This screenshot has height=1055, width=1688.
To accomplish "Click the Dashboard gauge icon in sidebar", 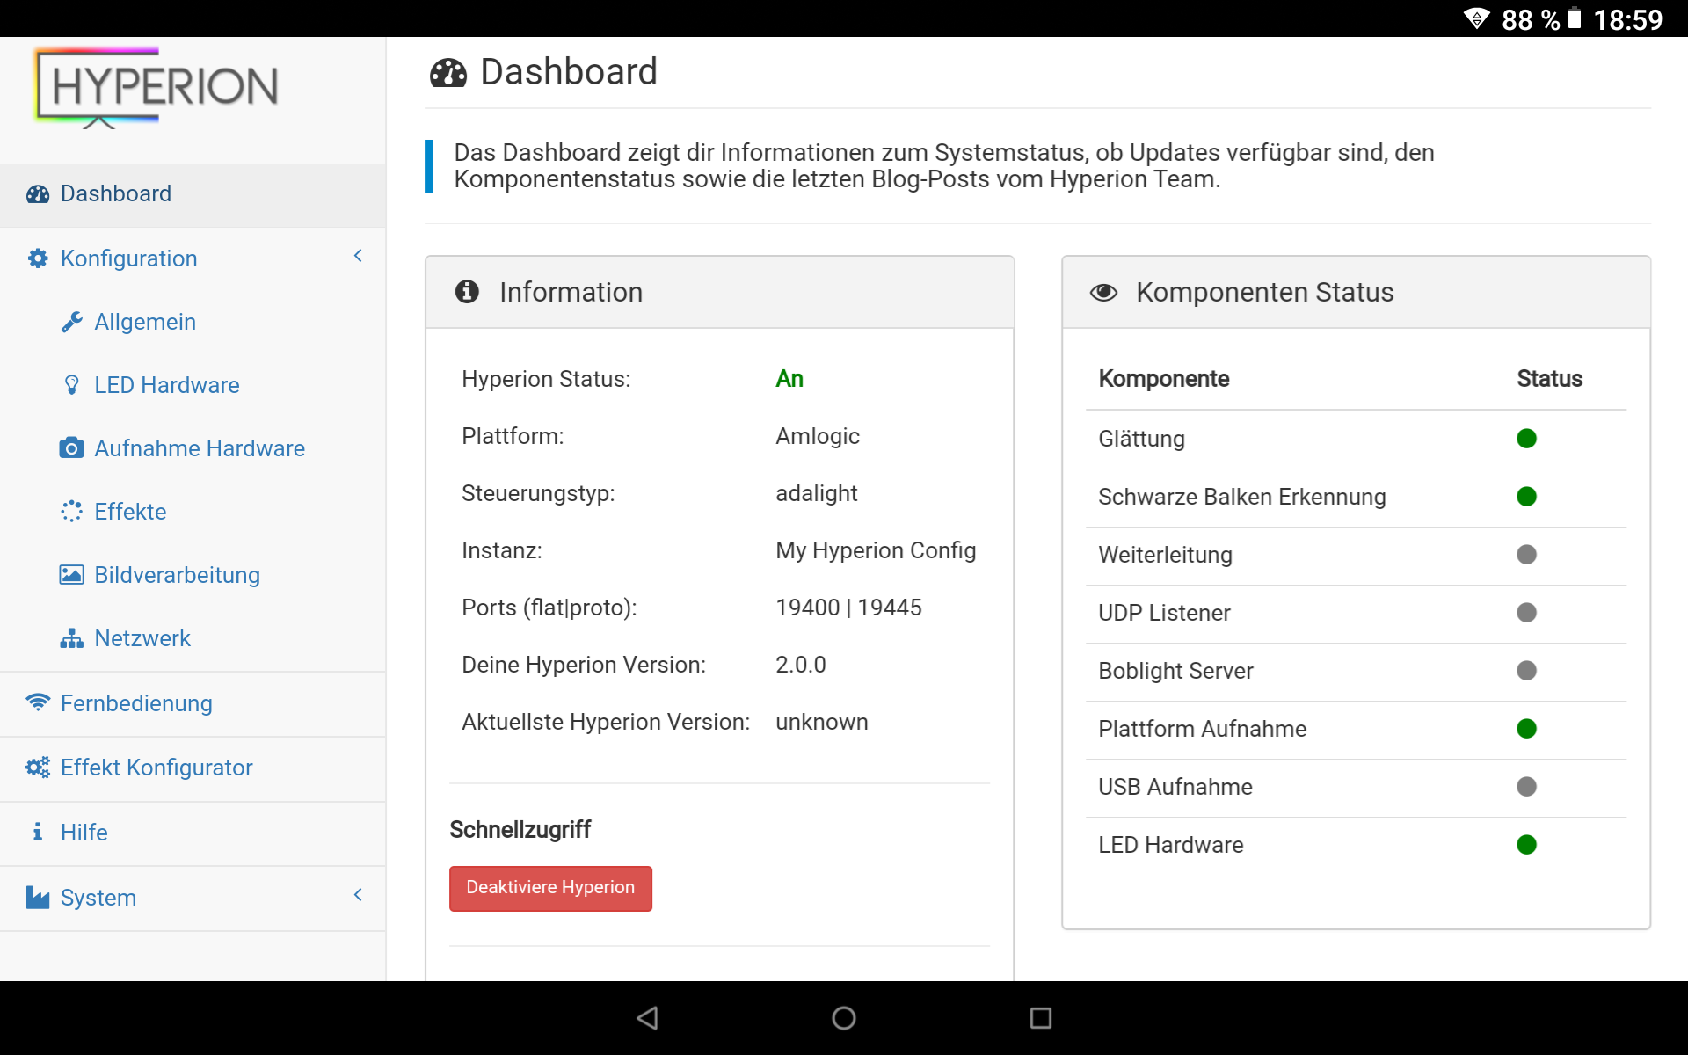I will click(x=38, y=194).
